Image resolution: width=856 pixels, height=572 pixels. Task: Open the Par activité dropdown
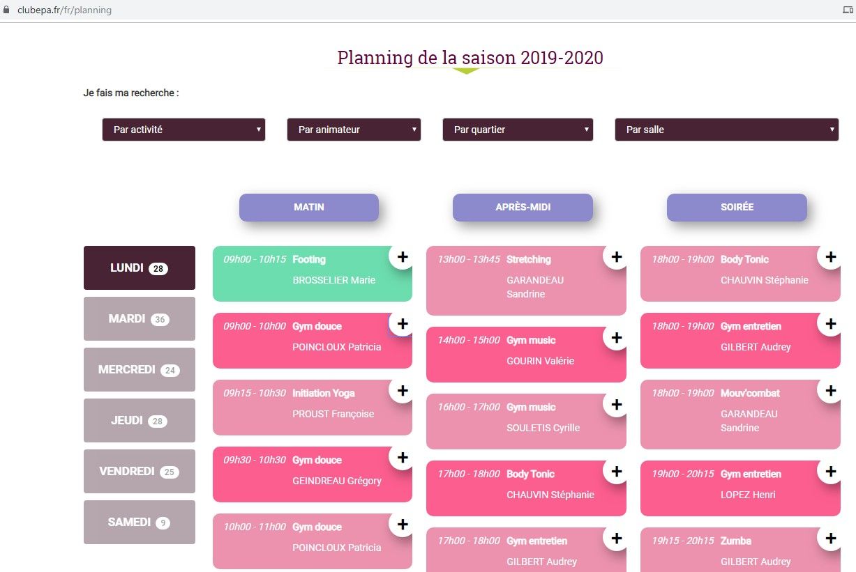[x=183, y=130]
